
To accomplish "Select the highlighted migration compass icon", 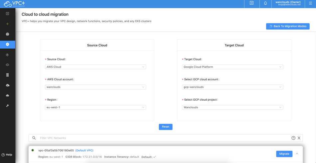I will pyautogui.click(x=7, y=44).
